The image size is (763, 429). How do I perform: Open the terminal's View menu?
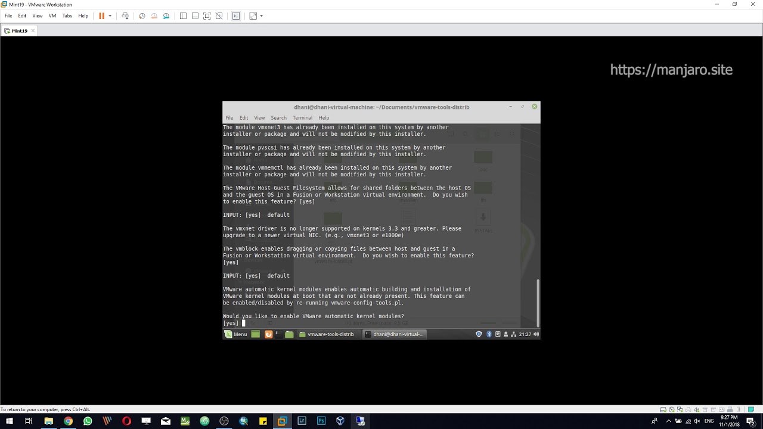click(259, 118)
